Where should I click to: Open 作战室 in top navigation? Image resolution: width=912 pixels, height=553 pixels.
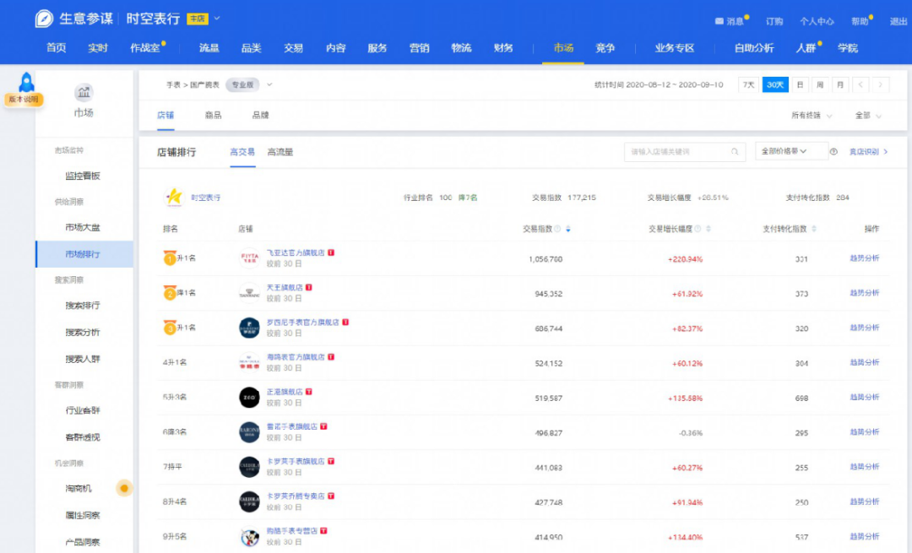coord(145,48)
